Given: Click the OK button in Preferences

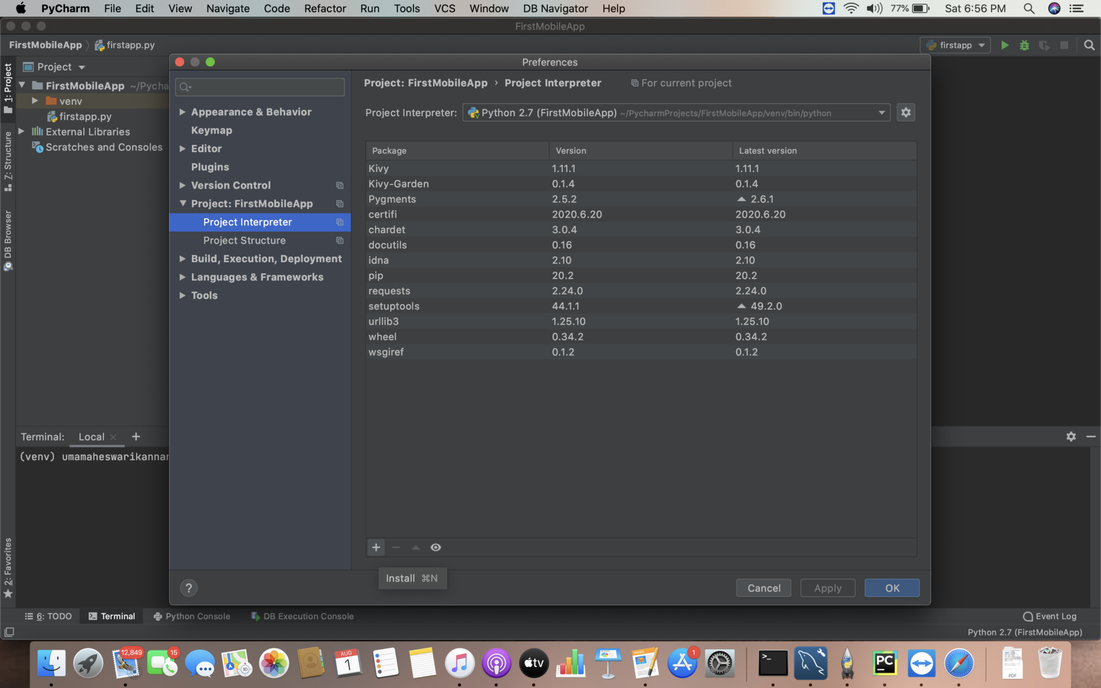Looking at the screenshot, I should 892,588.
